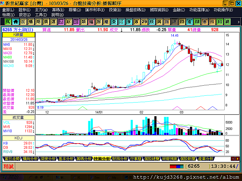Screen dimensions: 242x181
Task: Open the green 網 toolbar icon
Action: [x=227, y=22]
